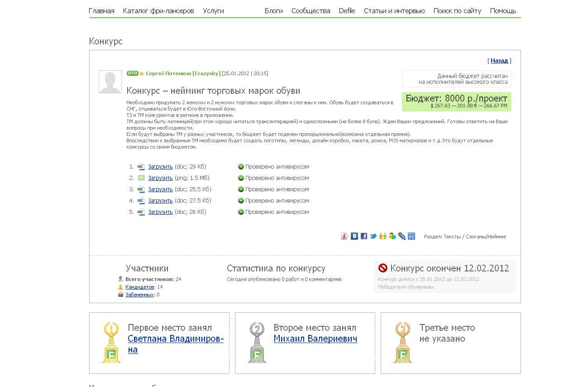Click the Назад back link
583x387 pixels.
pyautogui.click(x=499, y=61)
